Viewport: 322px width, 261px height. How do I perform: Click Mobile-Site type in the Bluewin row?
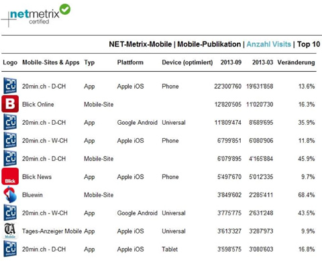tap(99, 195)
